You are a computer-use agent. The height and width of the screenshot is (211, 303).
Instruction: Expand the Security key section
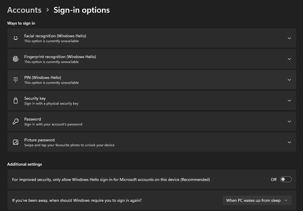pos(289,100)
